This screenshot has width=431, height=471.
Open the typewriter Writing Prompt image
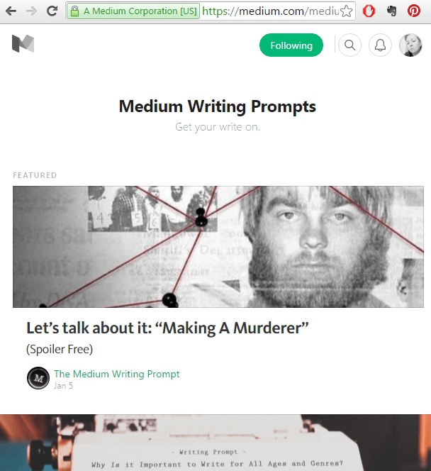[x=216, y=443]
